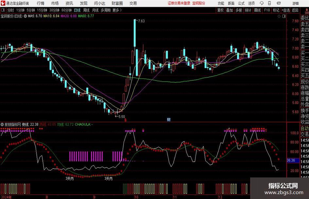
Task: Open the 交易 menu
Action: coord(133,3)
